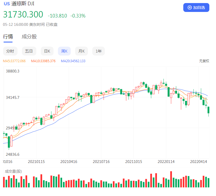Click the 38800.3 price axis label
Viewport: 216px width, 196px height.
click(x=12, y=71)
